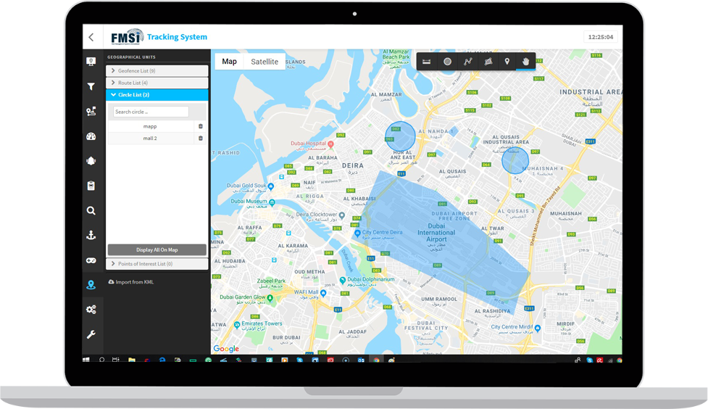The width and height of the screenshot is (708, 409).
Task: Click the WAFI Mall map marker
Action: click(x=323, y=293)
